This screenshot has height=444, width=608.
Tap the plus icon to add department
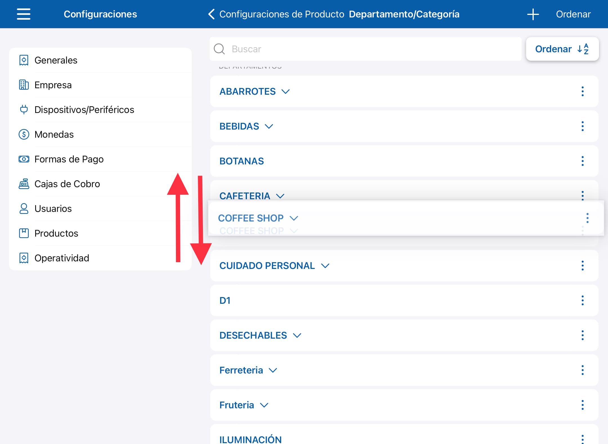click(x=533, y=14)
